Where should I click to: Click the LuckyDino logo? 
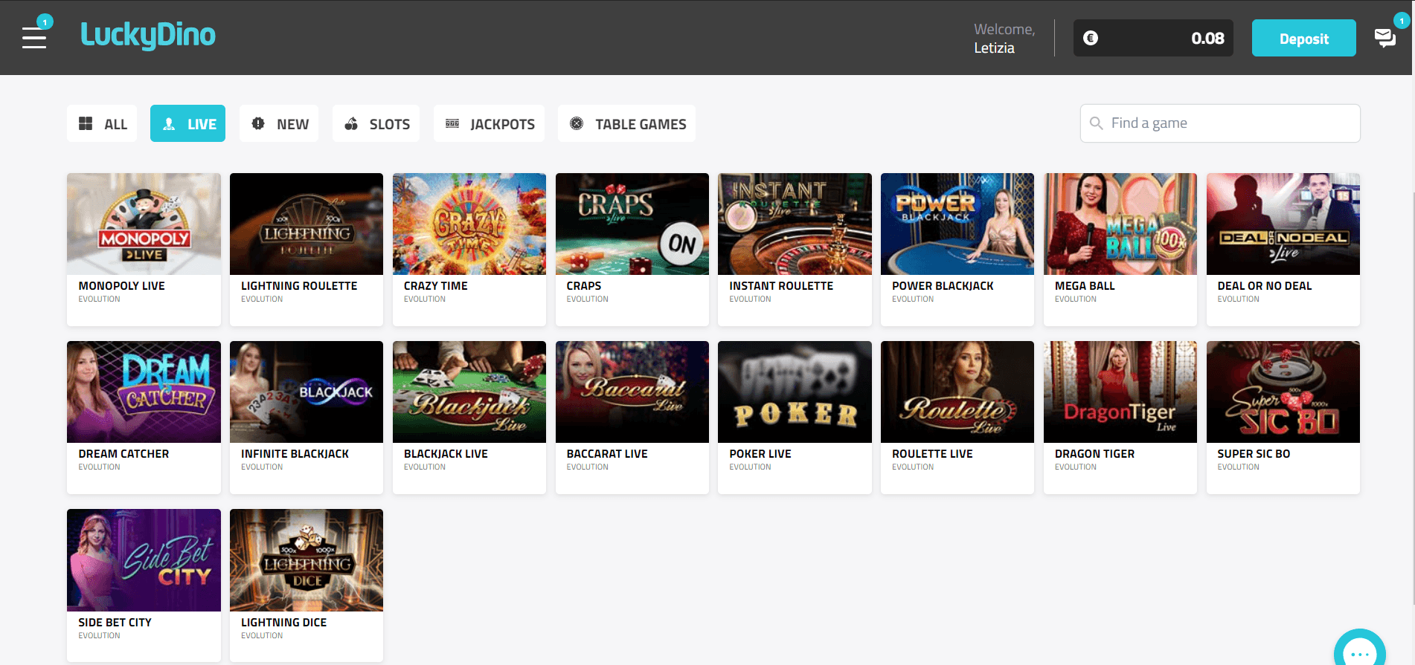coord(148,35)
